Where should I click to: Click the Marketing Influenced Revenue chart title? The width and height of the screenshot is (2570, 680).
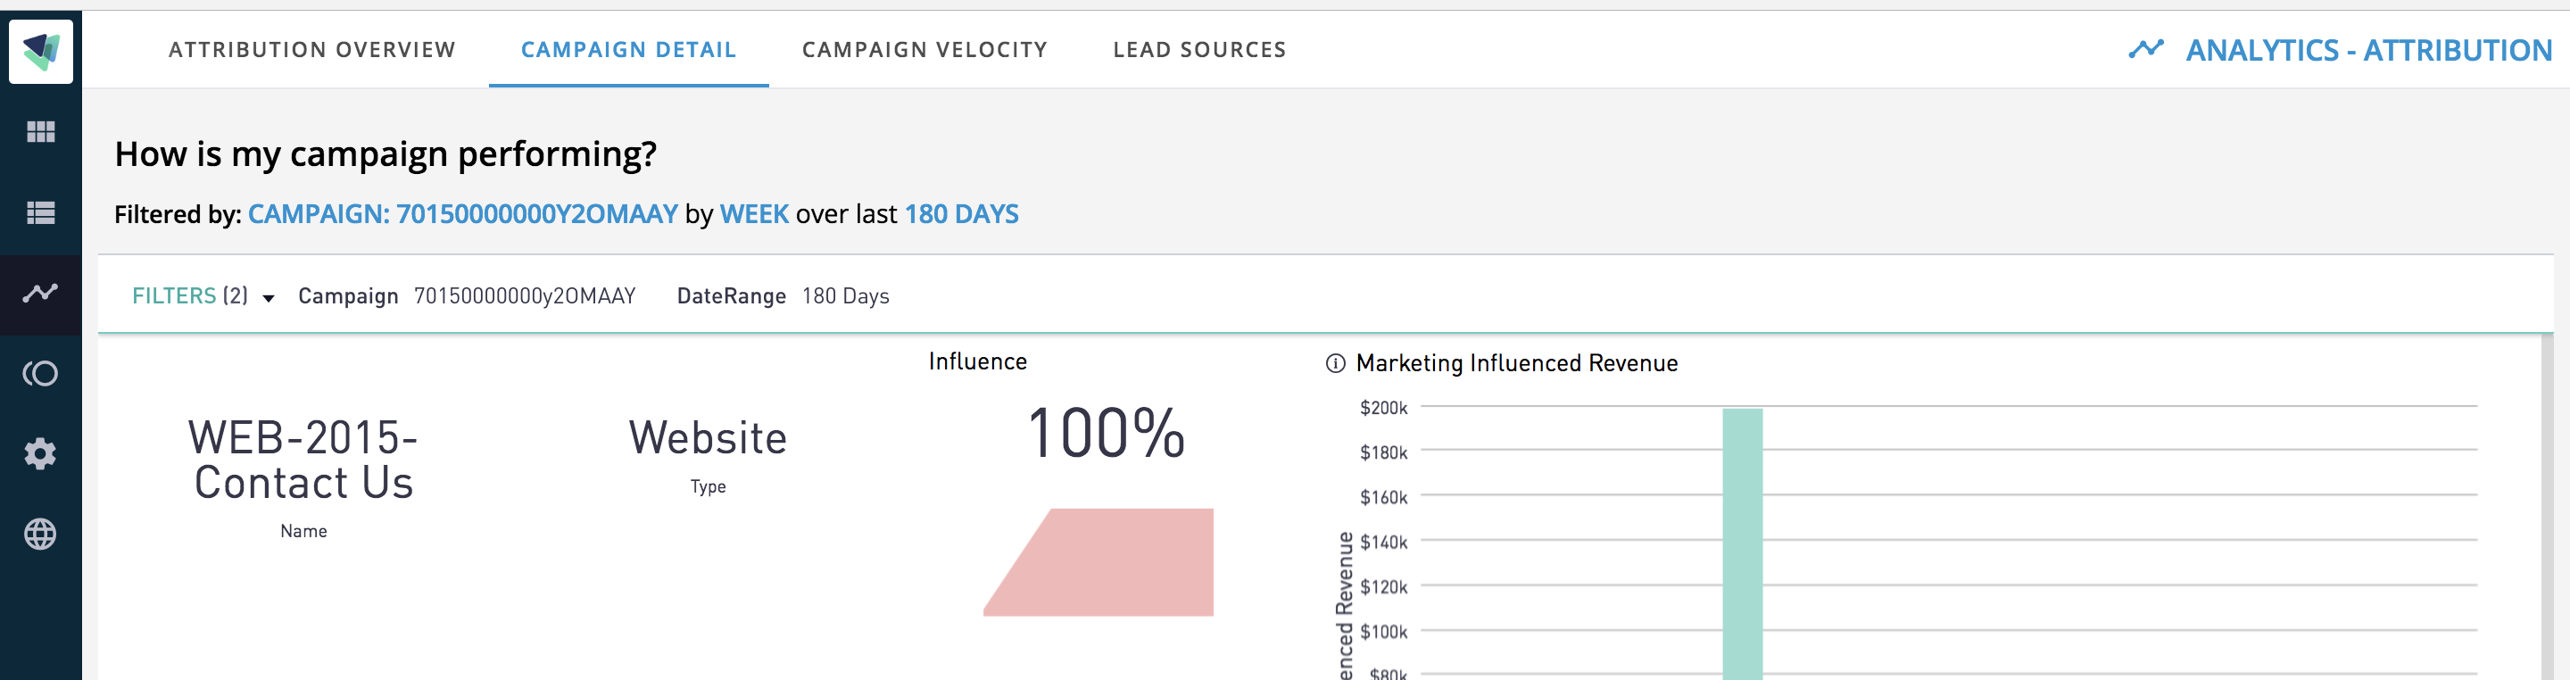click(x=1516, y=364)
